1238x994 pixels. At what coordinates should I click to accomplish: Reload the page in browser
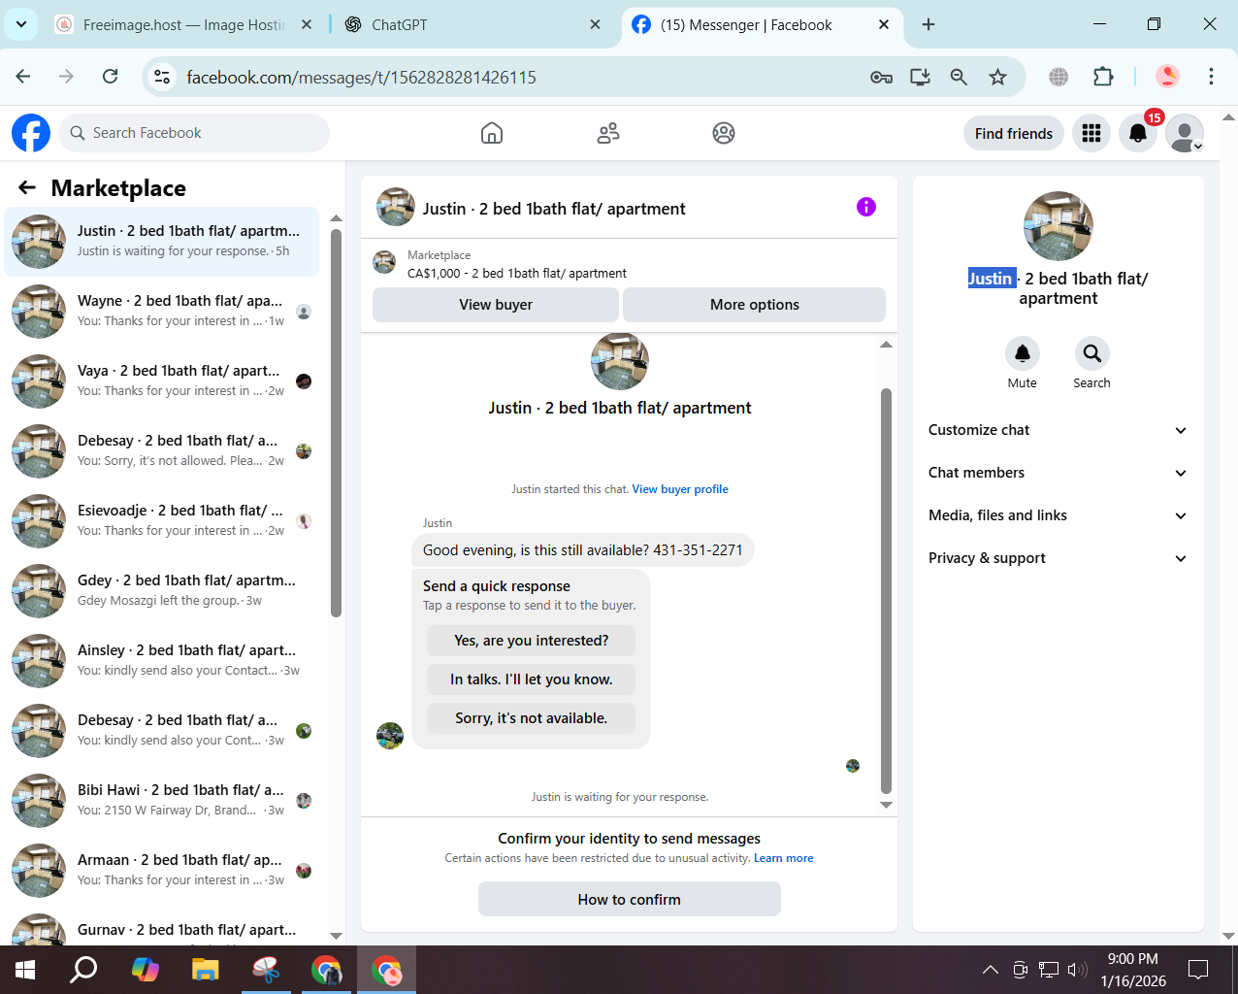111,77
